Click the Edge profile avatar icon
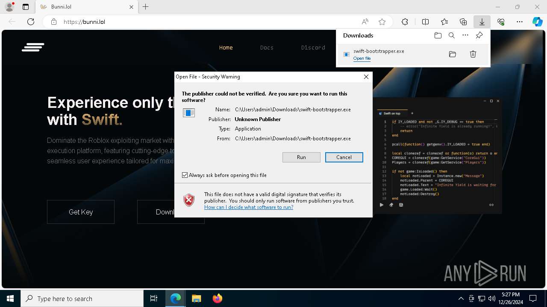The image size is (547, 307). 9,7
